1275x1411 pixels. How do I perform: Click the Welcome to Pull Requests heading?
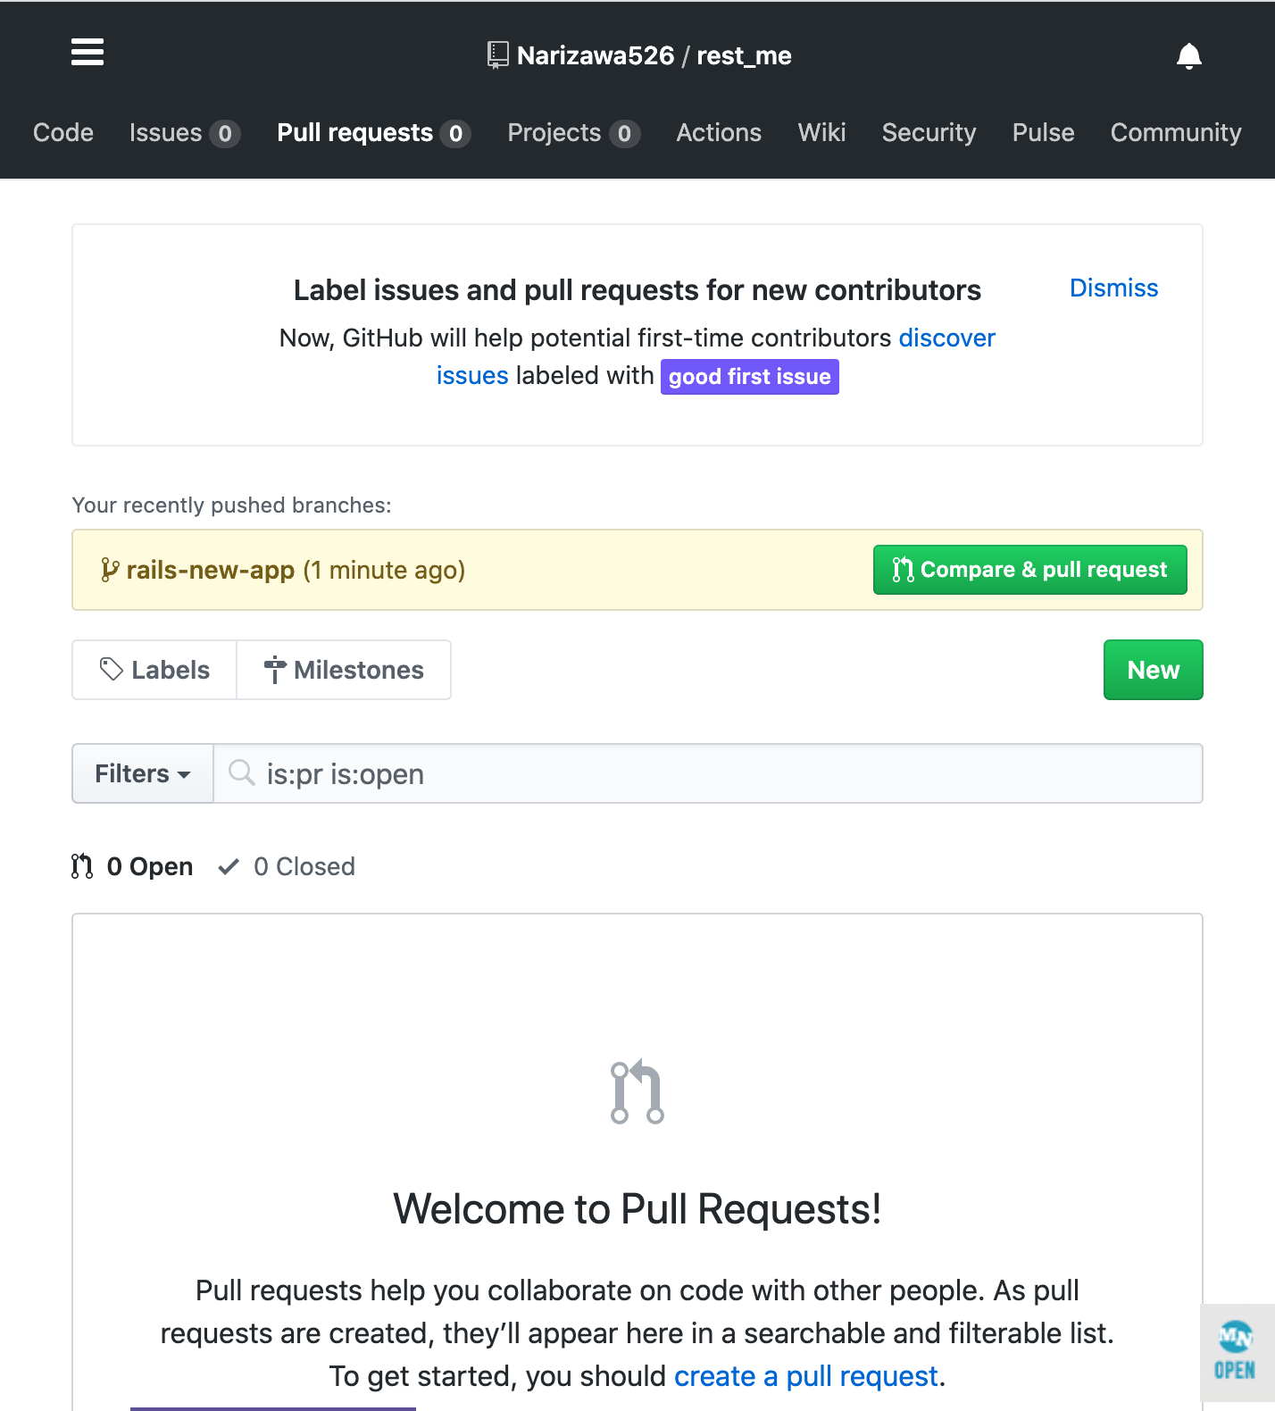[637, 1209]
